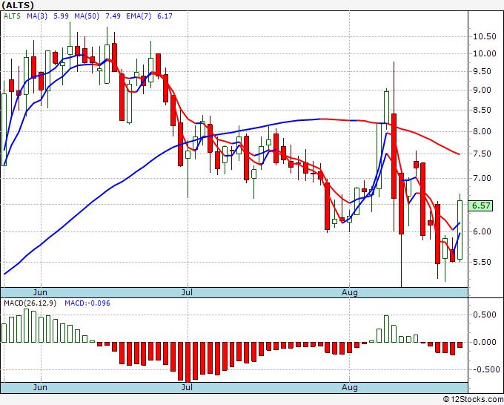
Task: Click the (ALTS) chart title
Action: tap(18, 5)
